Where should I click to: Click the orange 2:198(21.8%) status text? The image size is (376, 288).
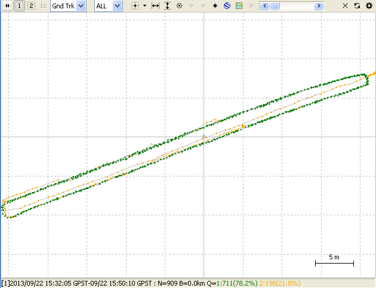pyautogui.click(x=280, y=283)
